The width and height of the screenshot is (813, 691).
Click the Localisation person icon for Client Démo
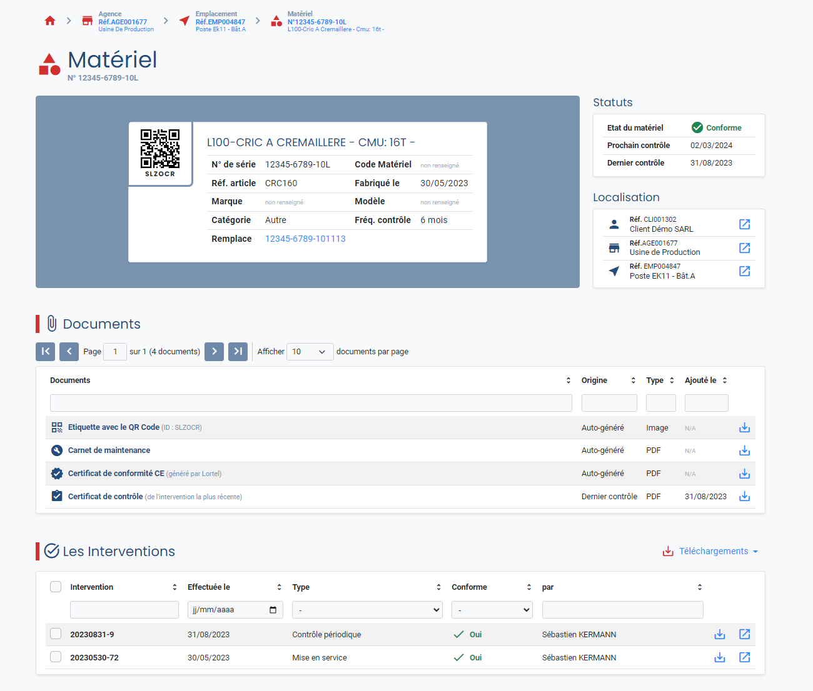point(614,224)
